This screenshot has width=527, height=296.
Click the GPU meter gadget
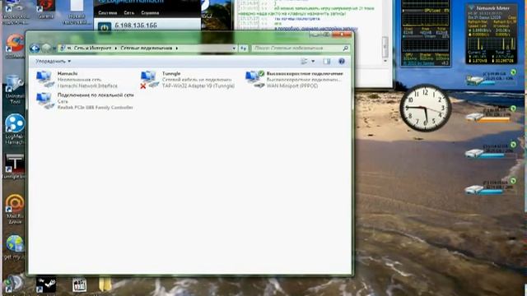(426, 33)
